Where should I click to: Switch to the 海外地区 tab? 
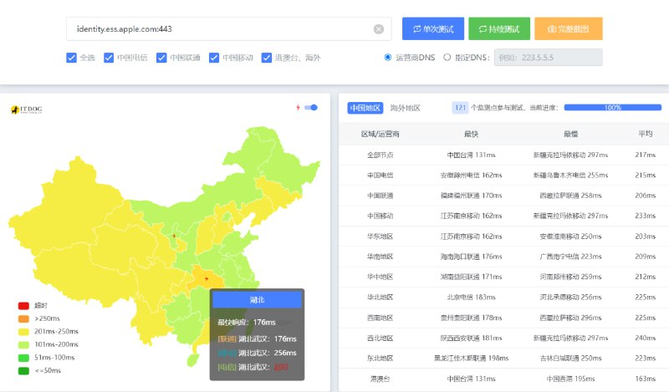(406, 108)
